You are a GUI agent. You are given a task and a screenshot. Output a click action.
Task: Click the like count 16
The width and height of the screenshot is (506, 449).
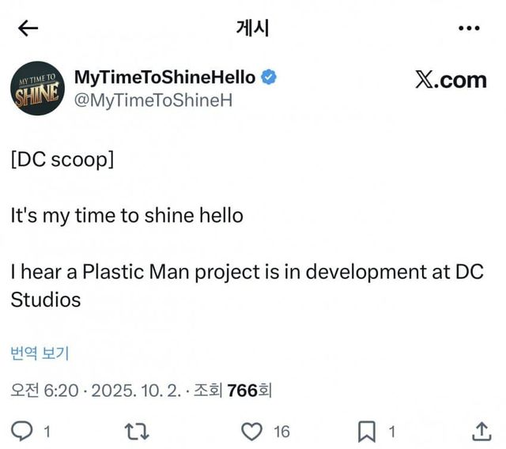click(x=281, y=432)
